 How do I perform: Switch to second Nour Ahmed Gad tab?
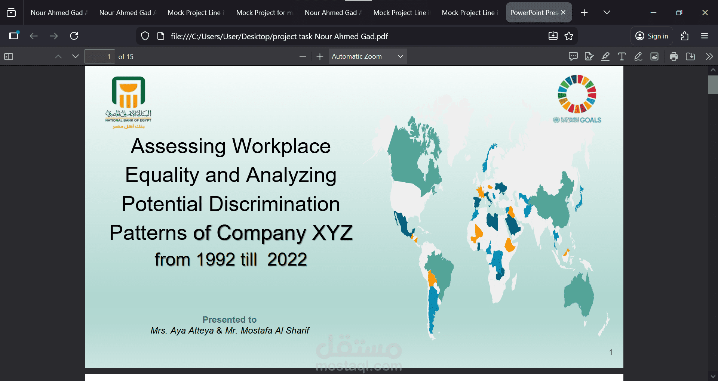(x=127, y=13)
